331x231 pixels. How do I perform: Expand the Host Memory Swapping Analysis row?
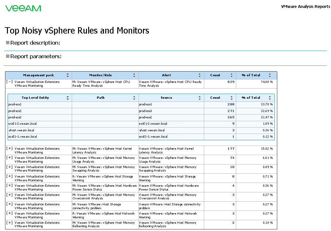tap(9, 167)
